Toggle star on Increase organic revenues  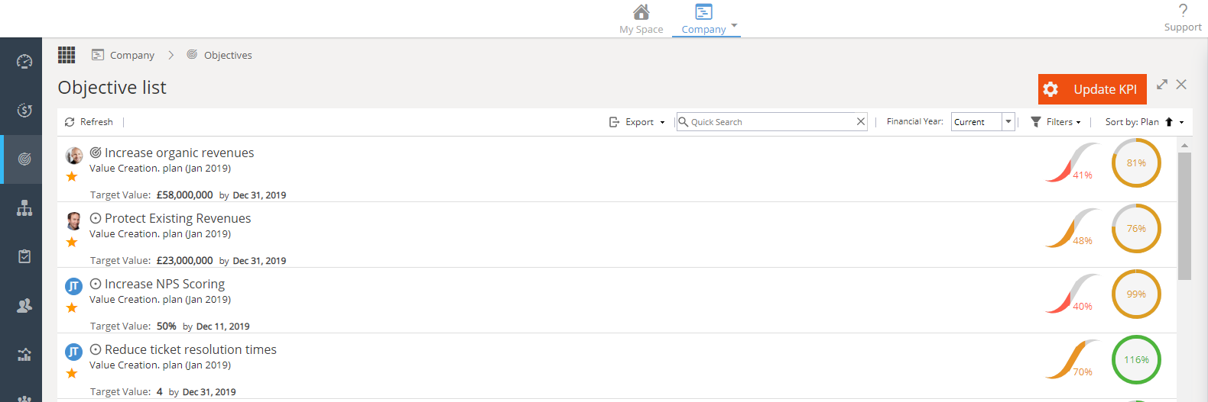coord(72,176)
